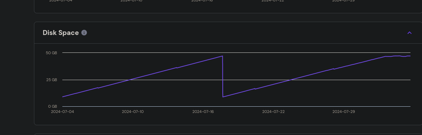Viewport: 422px width, 135px height.
Task: Click the 2024-07-22 date label under Disk Space chart
Action: (x=274, y=112)
